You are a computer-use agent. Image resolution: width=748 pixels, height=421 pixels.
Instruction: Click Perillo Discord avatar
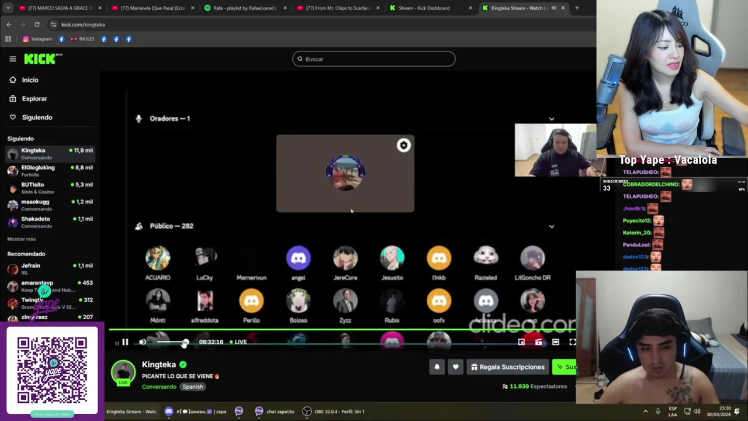251,301
